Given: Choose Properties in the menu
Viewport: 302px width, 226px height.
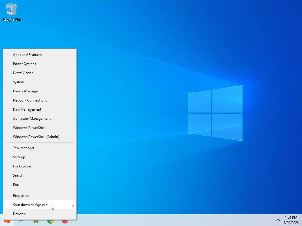Looking at the screenshot, I should (40, 196).
